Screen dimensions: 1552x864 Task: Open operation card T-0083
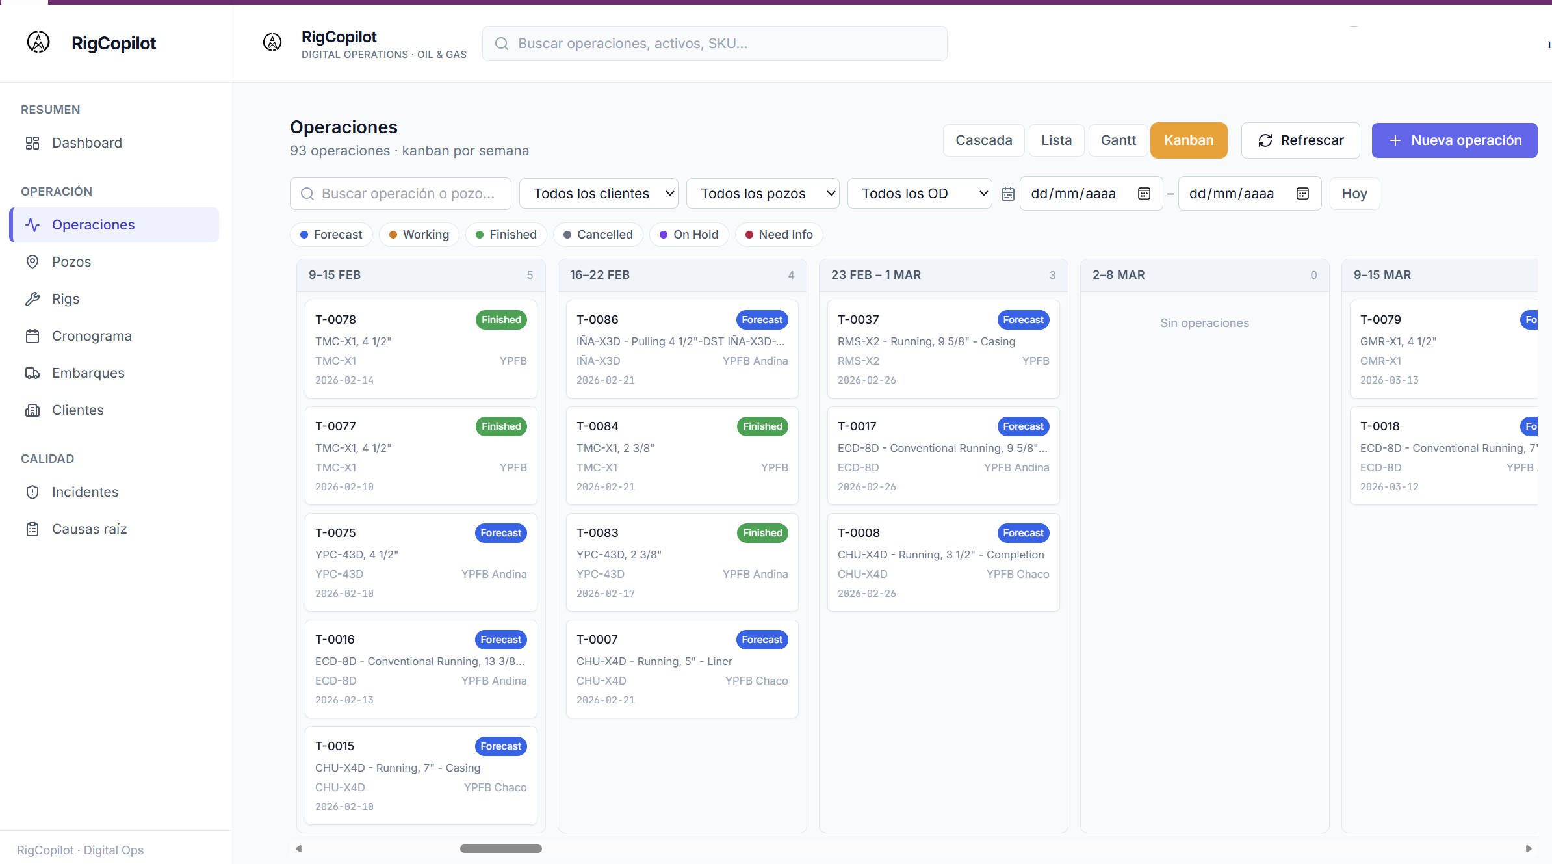tap(682, 562)
